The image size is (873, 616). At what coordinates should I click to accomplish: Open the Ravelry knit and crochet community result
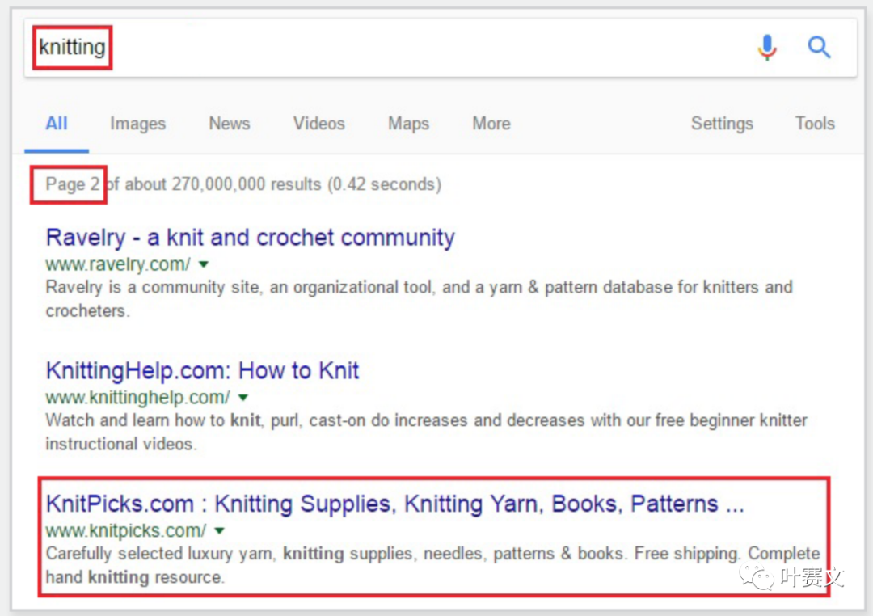coord(250,238)
